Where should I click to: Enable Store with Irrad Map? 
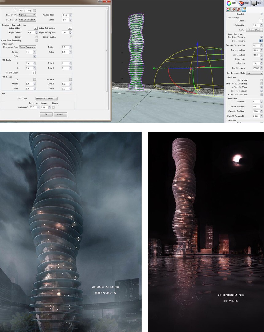(262, 84)
